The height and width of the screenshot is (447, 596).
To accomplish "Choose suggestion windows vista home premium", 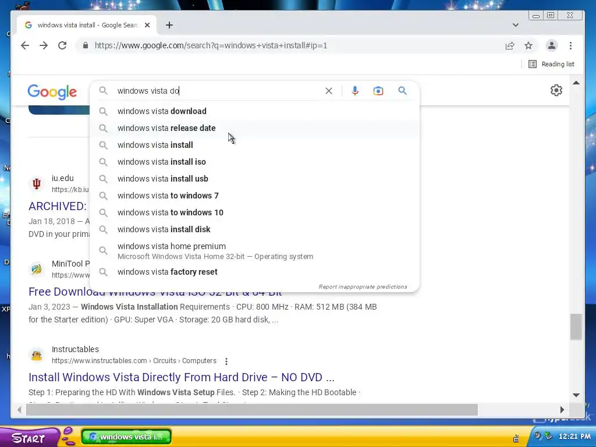I will (x=255, y=251).
